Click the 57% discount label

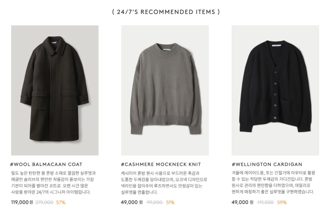[61, 203]
